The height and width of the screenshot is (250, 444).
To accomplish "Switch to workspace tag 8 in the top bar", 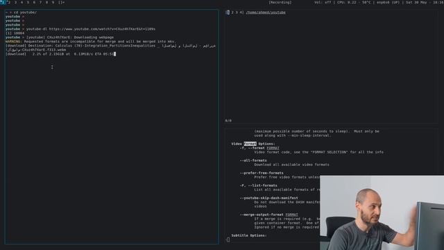I will [x=46, y=2].
